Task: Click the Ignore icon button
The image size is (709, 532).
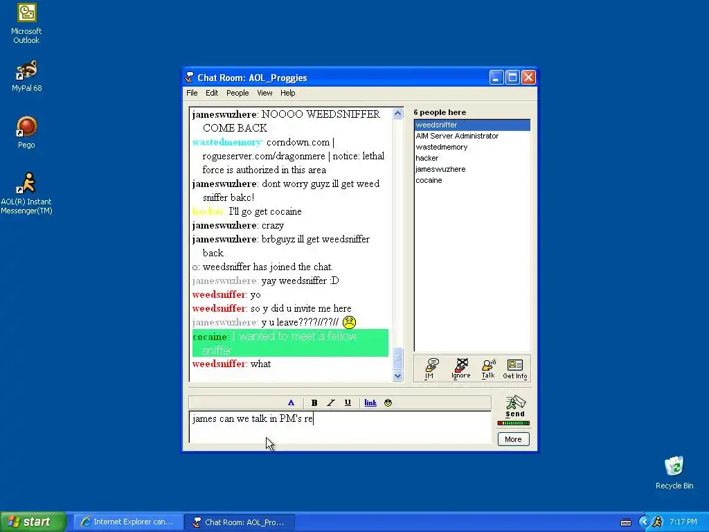Action: coord(460,369)
